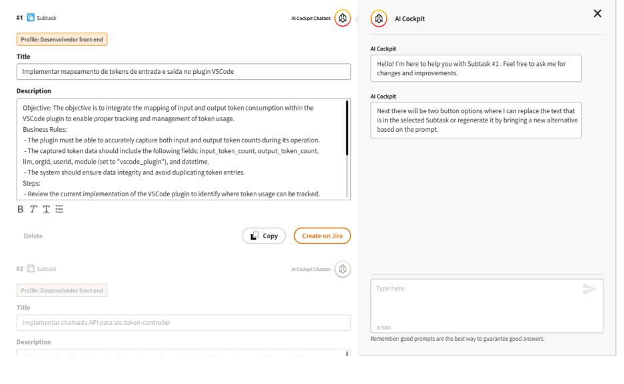The width and height of the screenshot is (624, 384).
Task: Click the blue Subtask type icon beside #1
Action: (x=29, y=18)
